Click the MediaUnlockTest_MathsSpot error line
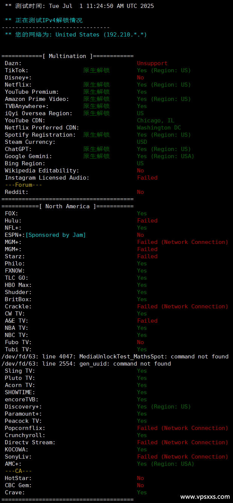The image size is (233, 503). [x=115, y=357]
